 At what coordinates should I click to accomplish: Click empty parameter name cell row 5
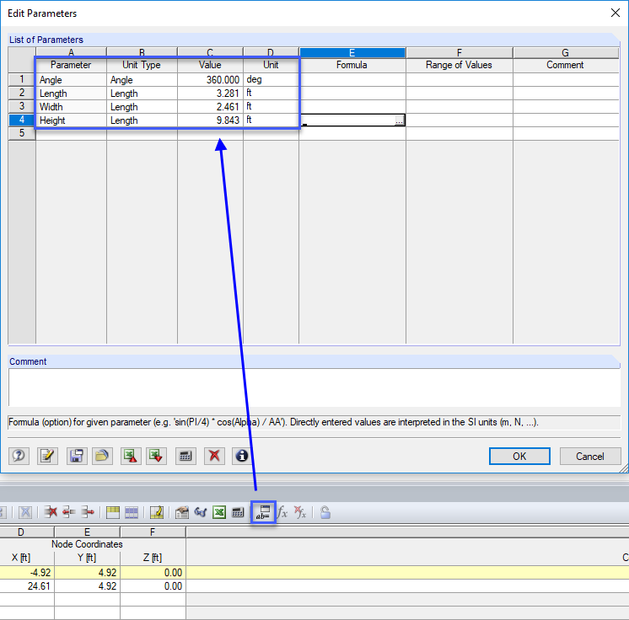click(71, 133)
